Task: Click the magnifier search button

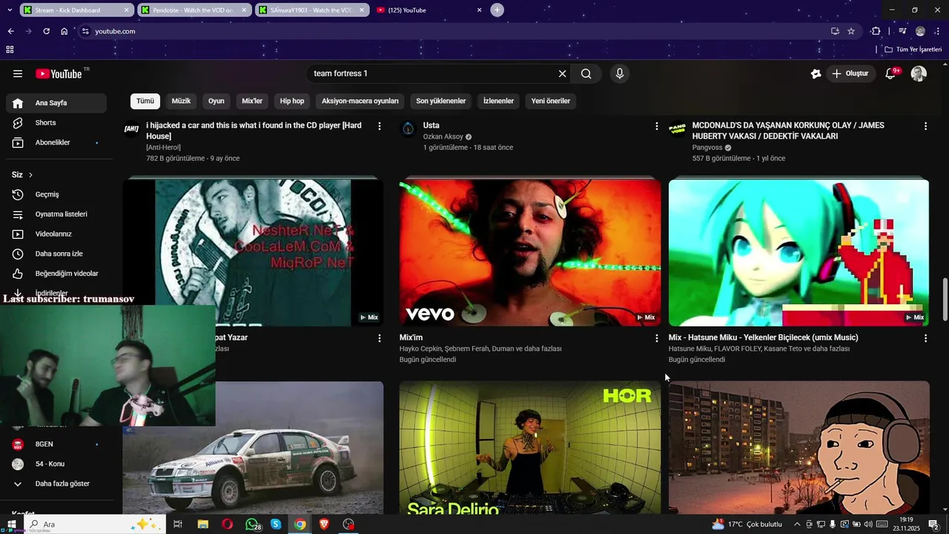Action: 586,73
